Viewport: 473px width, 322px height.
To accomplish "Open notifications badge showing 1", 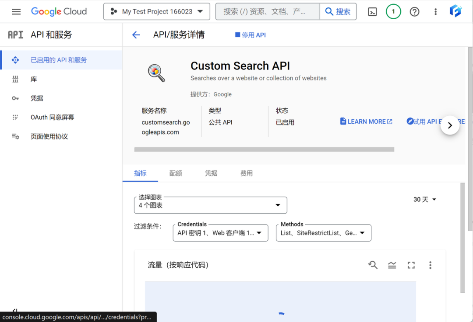I will tap(393, 12).
